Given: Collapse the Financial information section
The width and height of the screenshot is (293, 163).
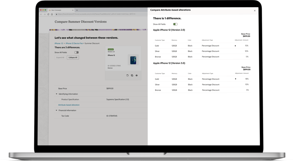Looking at the screenshot, I should [56, 110].
